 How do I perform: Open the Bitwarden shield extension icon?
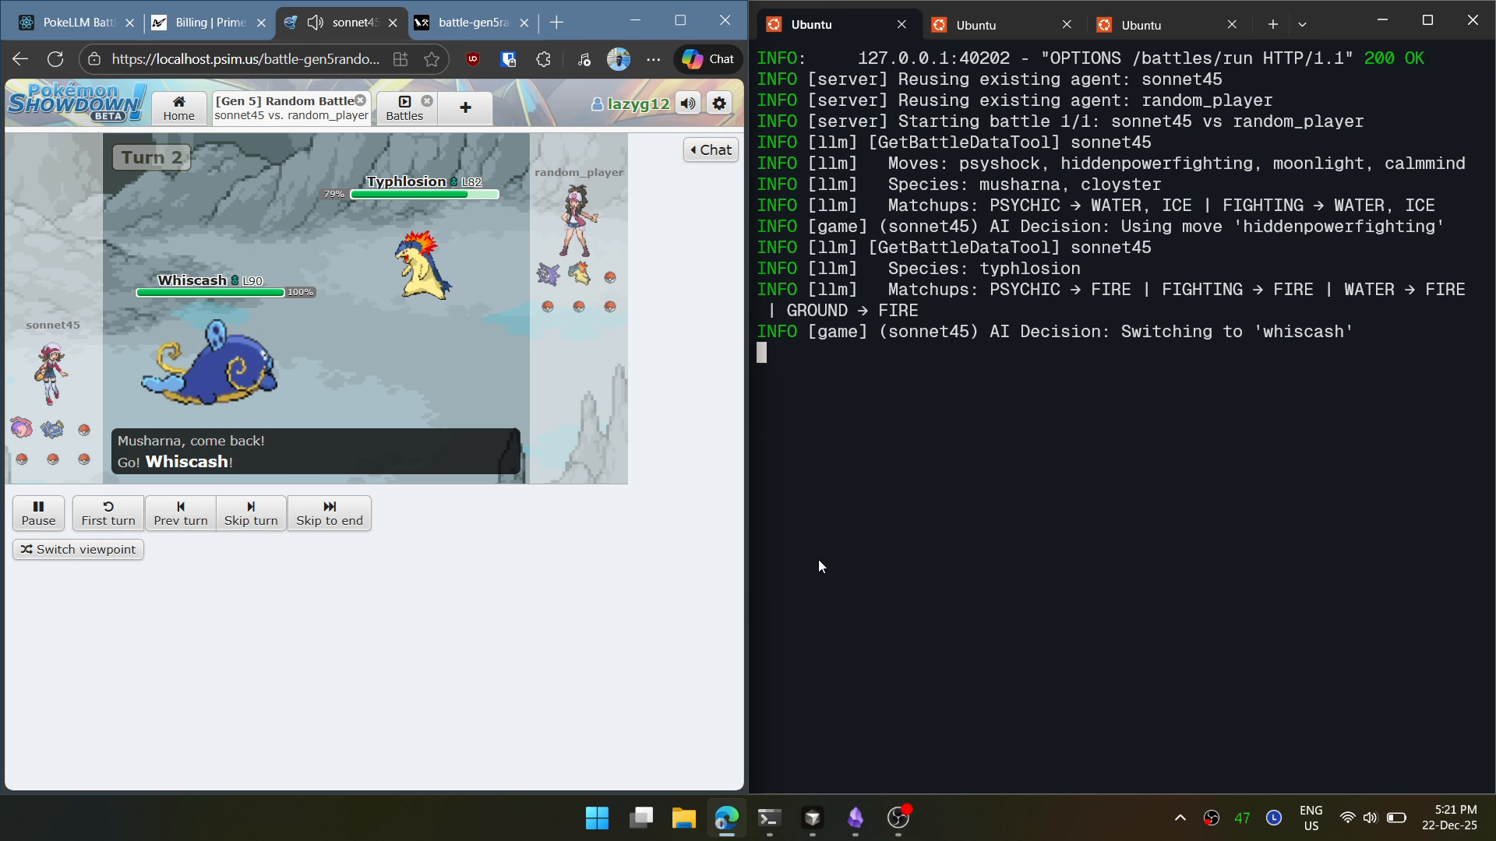(508, 59)
